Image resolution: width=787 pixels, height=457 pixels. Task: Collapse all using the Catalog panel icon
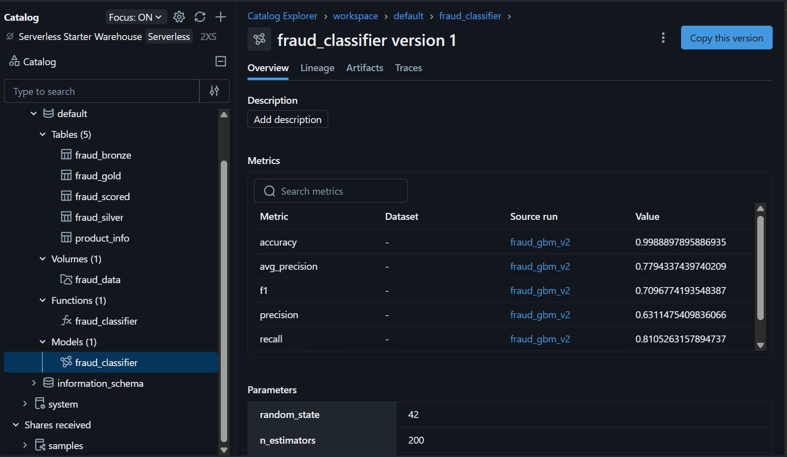click(221, 61)
